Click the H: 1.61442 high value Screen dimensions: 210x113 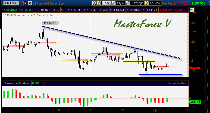point(85,10)
